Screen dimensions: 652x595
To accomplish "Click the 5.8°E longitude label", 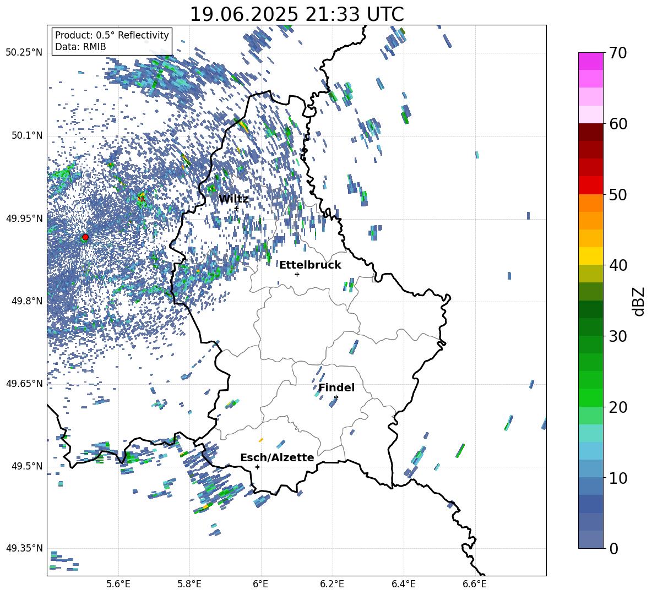I will point(189,585).
